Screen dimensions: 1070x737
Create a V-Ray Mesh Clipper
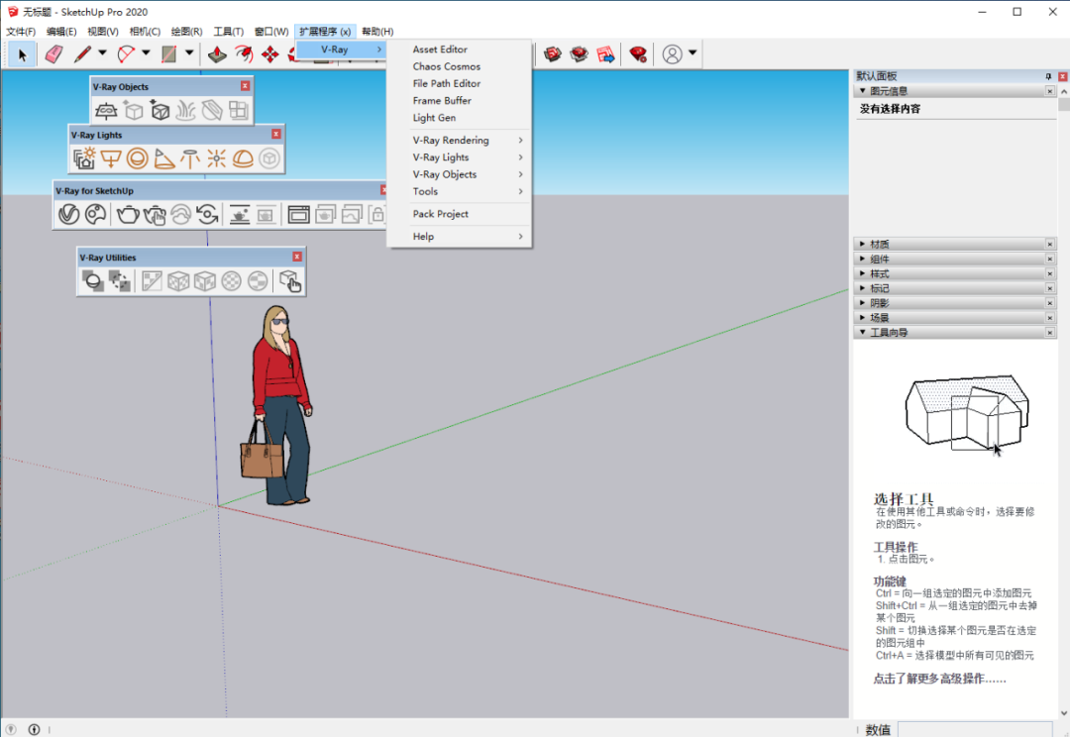click(x=212, y=111)
